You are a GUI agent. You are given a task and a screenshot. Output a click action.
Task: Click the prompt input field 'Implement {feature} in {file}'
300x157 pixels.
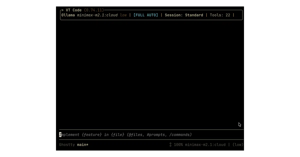click(151, 135)
